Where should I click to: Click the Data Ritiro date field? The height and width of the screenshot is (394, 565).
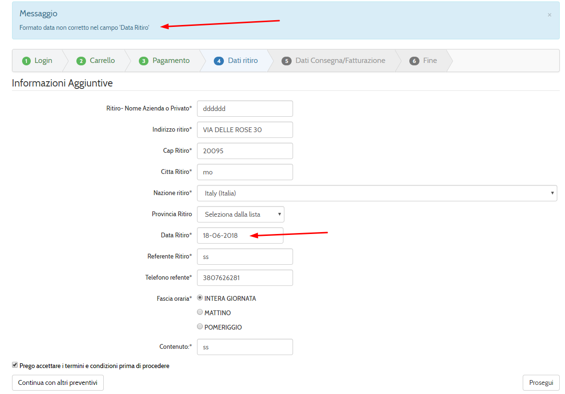pos(240,235)
